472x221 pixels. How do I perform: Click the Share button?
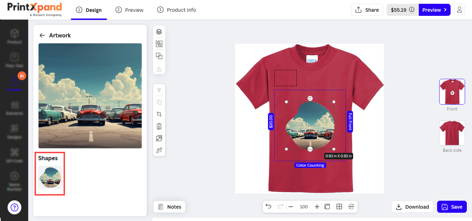click(x=367, y=10)
